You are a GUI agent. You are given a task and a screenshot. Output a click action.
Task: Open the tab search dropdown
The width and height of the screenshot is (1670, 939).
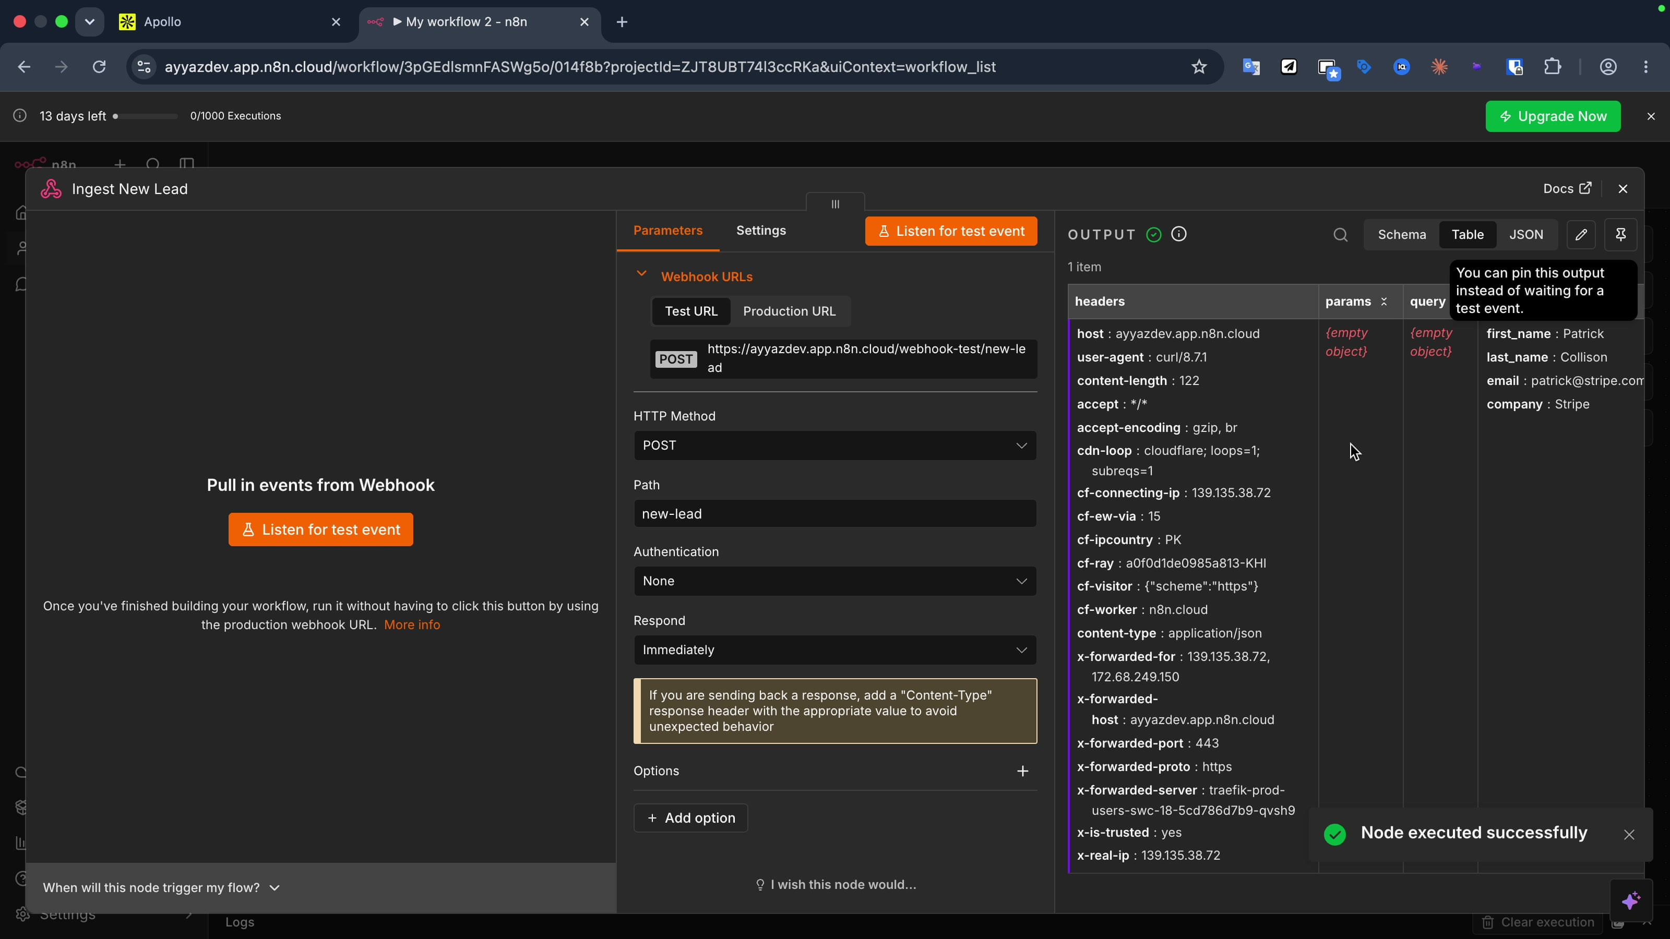89,21
